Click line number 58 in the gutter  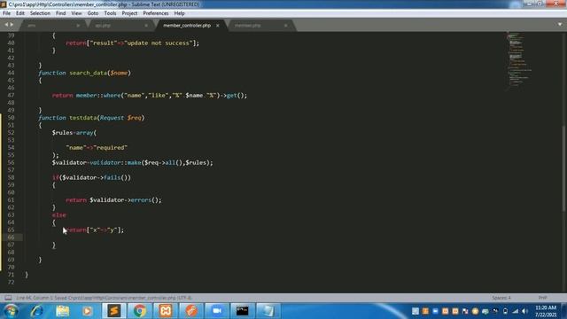[11, 177]
